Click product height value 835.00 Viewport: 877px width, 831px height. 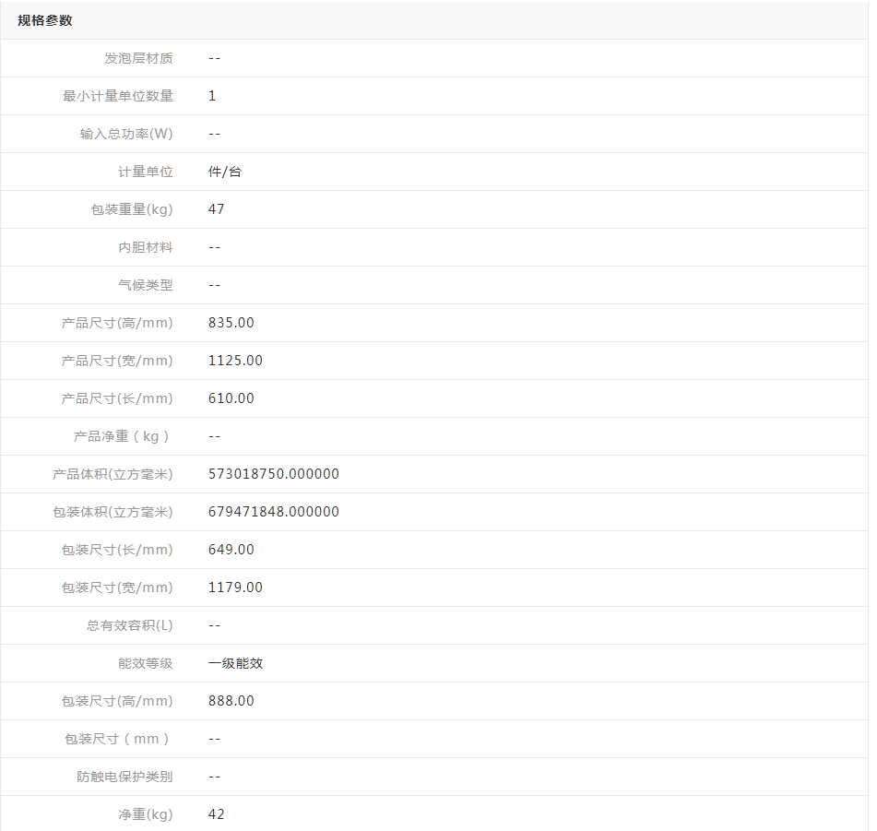(x=231, y=323)
